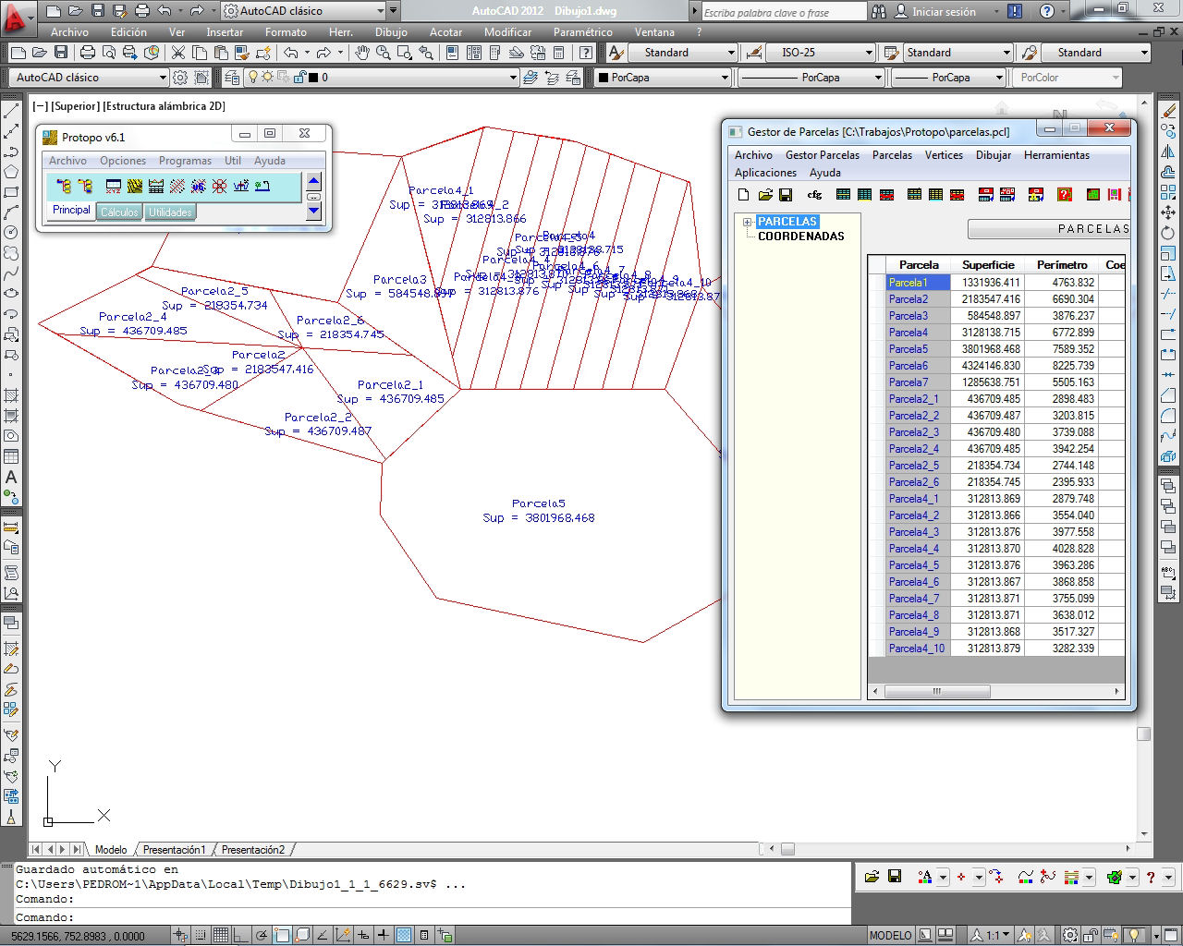Toggle the MODELO model space button
The width and height of the screenshot is (1183, 946).
[891, 936]
